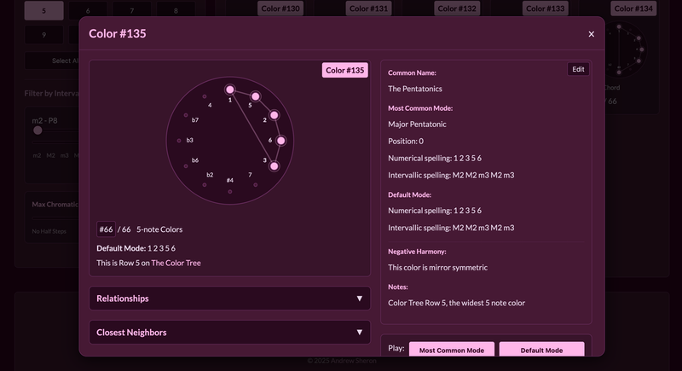Screen dimensions: 682x371
Task: Click 'Default Mode: 1 2 3 5 6' text under circle
Action: click(136, 248)
